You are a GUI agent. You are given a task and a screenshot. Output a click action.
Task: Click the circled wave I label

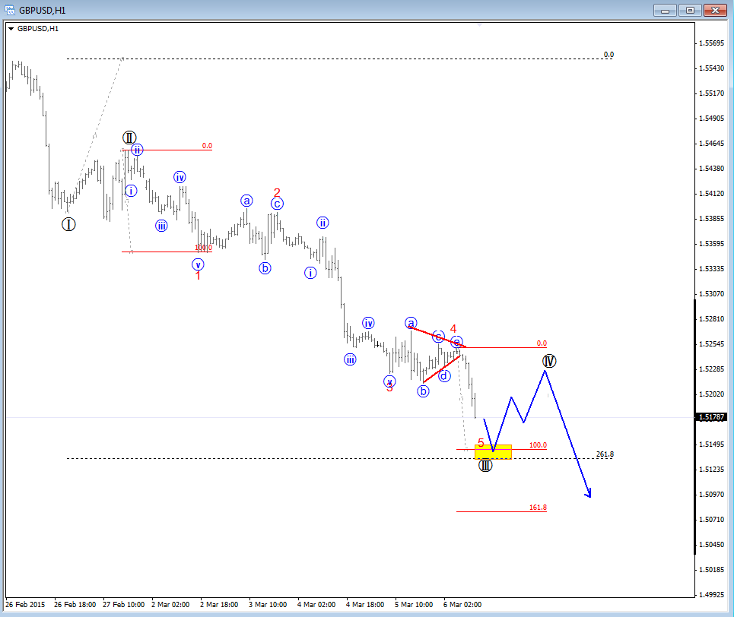point(68,224)
